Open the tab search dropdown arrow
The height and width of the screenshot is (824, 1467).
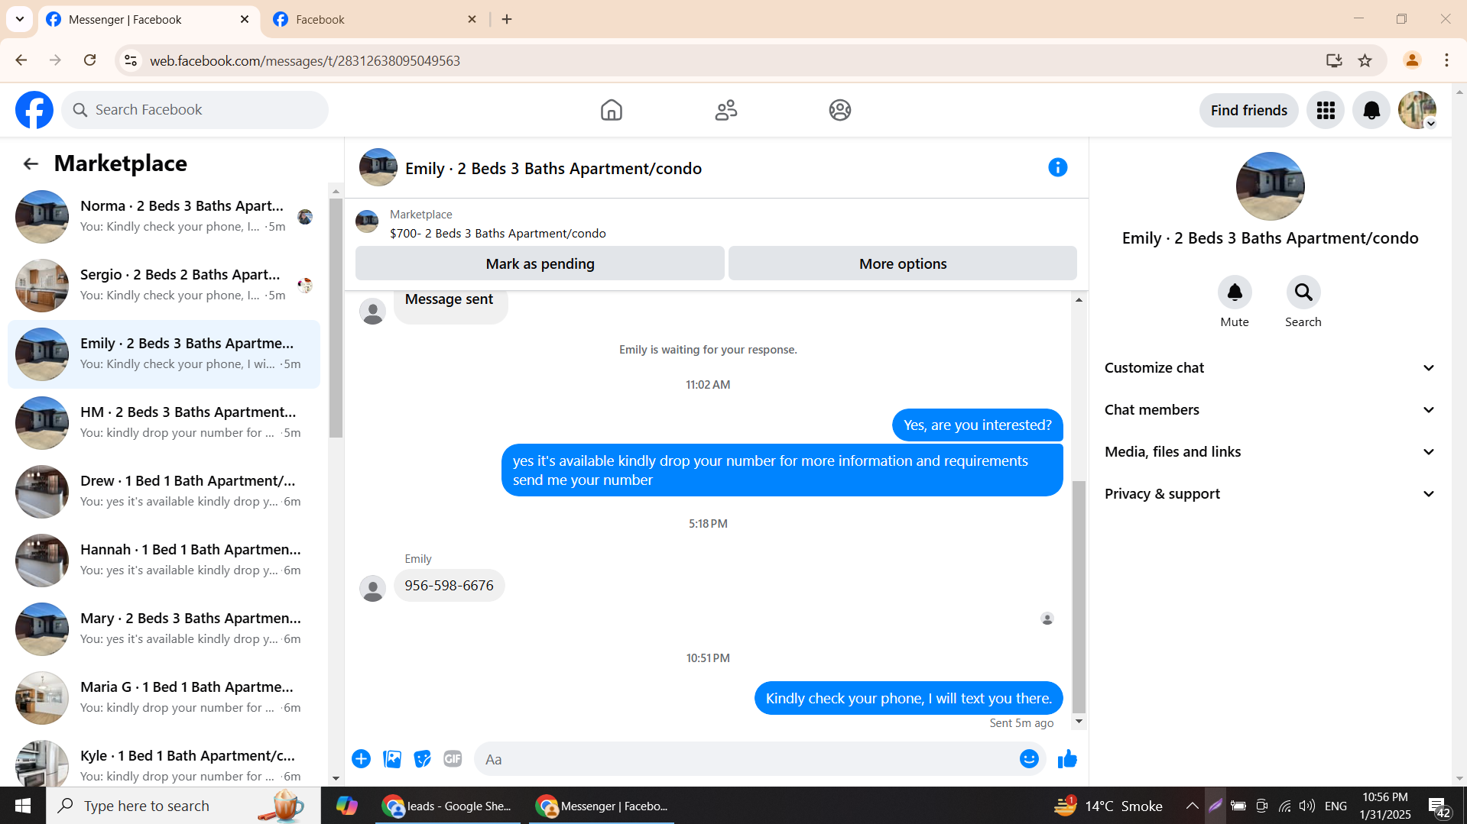pos(20,19)
